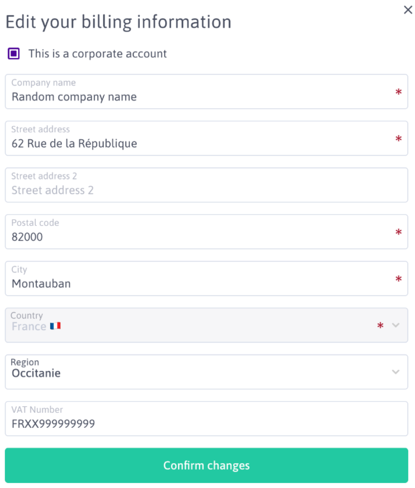Focus the Street address field with Rue de la République
Screen dimensions: 415x488
[x=198, y=143]
